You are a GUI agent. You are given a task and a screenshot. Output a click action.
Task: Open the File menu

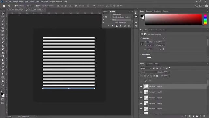(x=6, y=1)
